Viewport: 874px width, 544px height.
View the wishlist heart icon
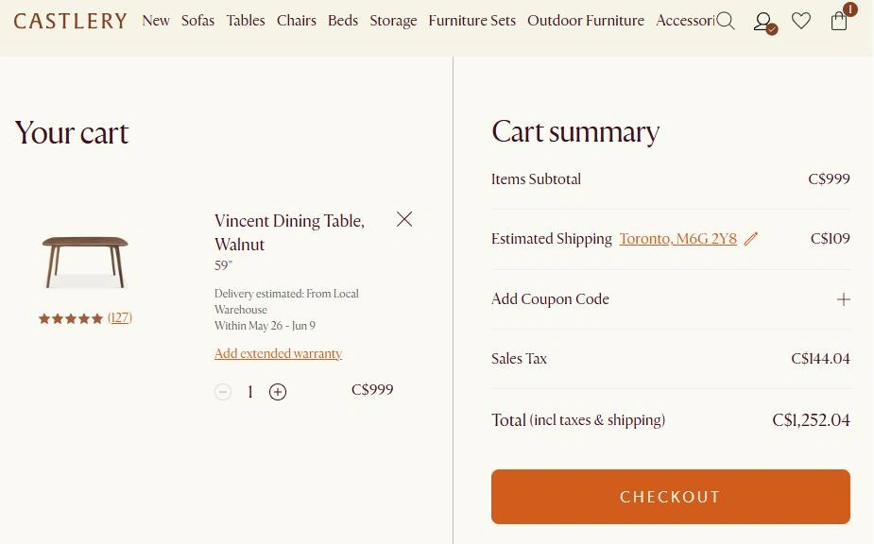[x=801, y=21]
